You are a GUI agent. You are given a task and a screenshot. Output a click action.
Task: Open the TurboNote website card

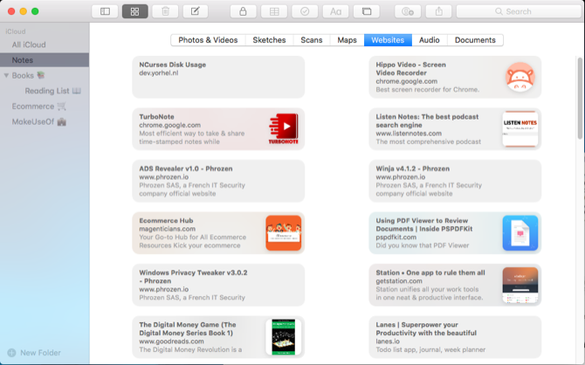pos(218,129)
